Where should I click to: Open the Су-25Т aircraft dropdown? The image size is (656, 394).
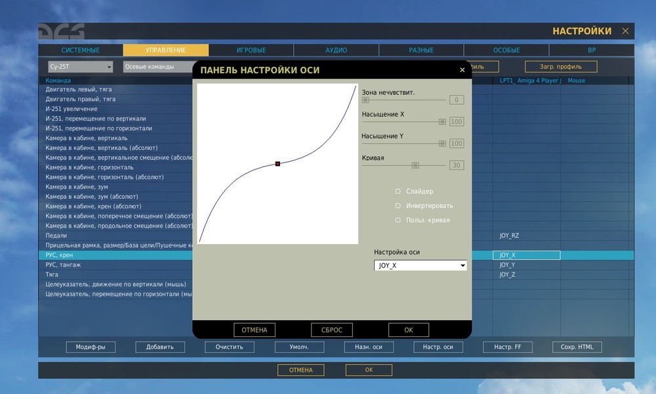pyautogui.click(x=80, y=67)
